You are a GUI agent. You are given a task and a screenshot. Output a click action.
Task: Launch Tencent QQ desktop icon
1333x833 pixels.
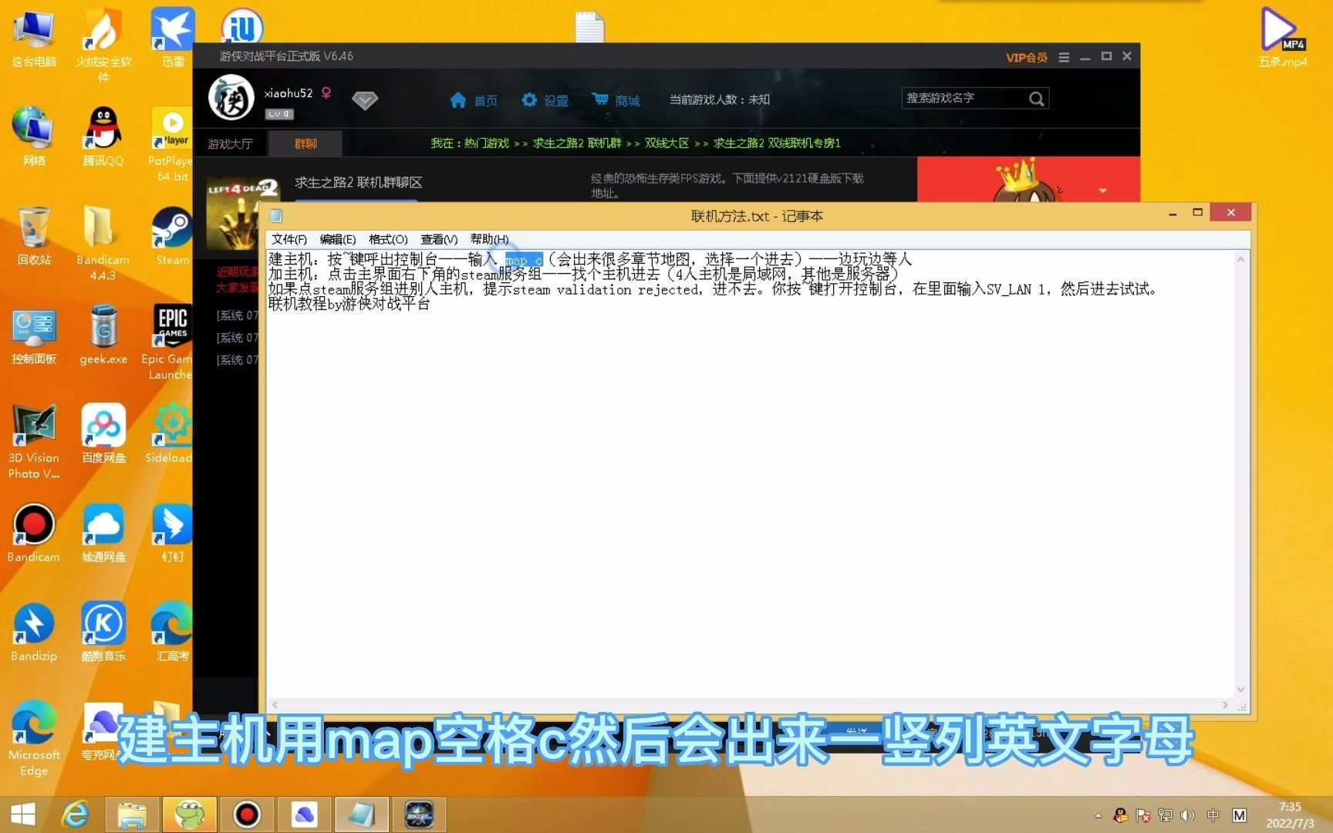(103, 137)
